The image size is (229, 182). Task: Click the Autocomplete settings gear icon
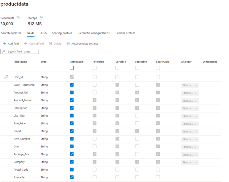click(68, 44)
